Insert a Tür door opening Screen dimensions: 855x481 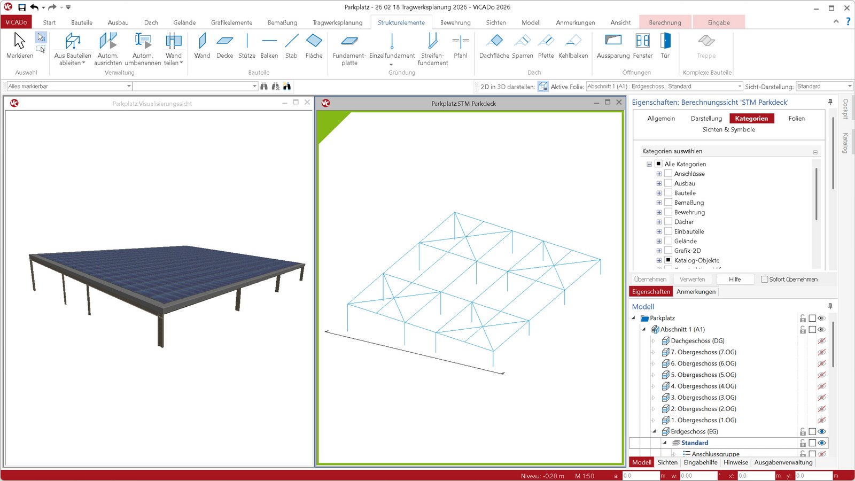click(665, 45)
